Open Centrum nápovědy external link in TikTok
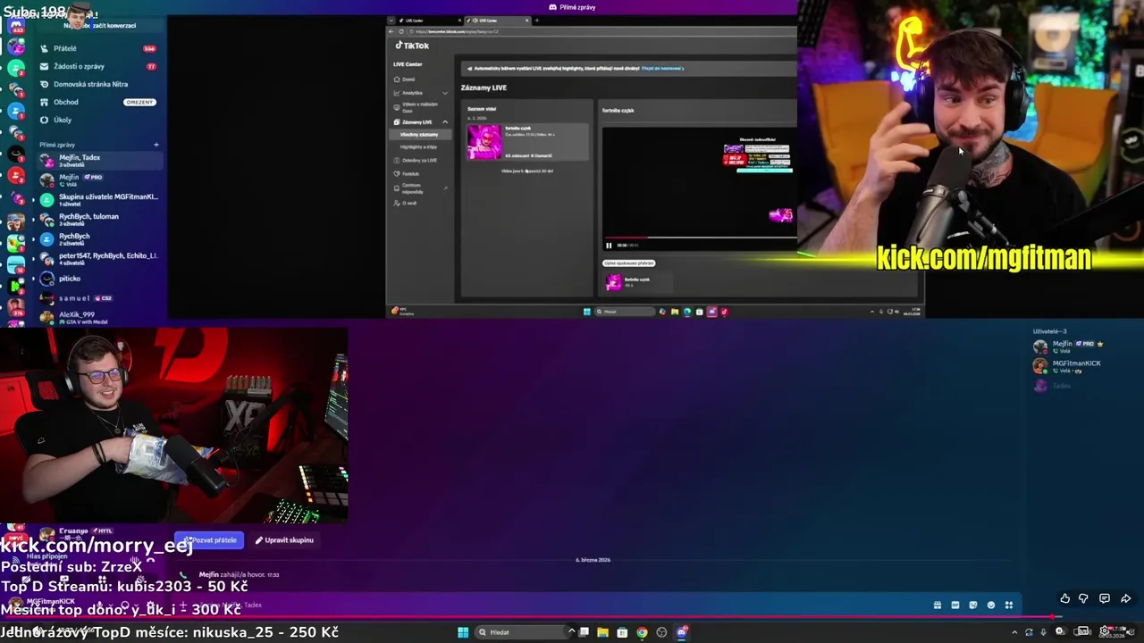 (x=420, y=188)
